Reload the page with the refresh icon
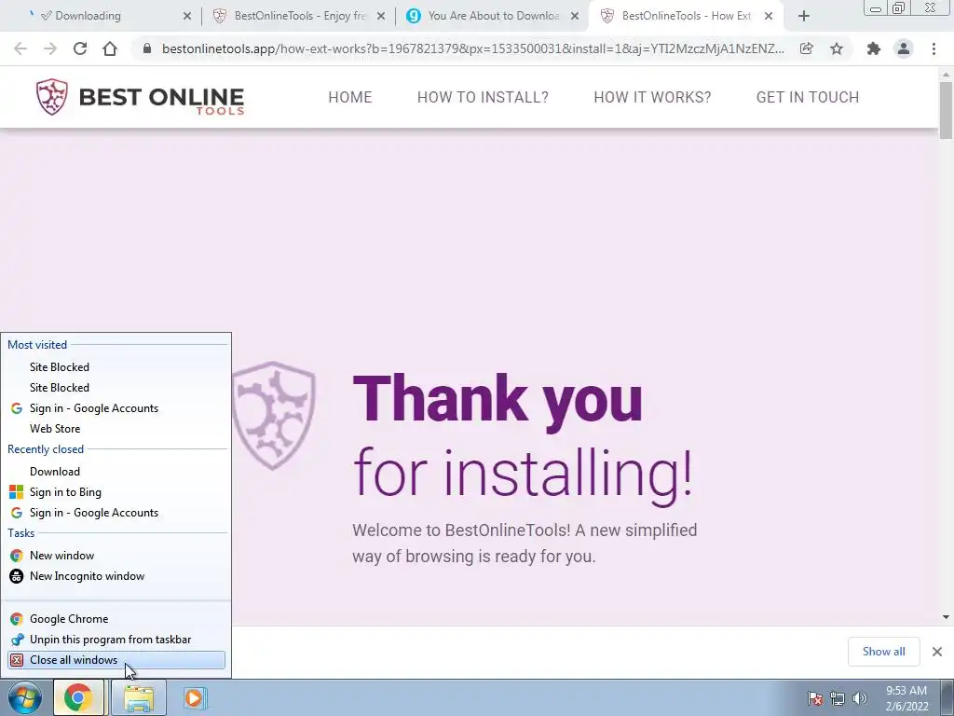954x716 pixels. [80, 48]
